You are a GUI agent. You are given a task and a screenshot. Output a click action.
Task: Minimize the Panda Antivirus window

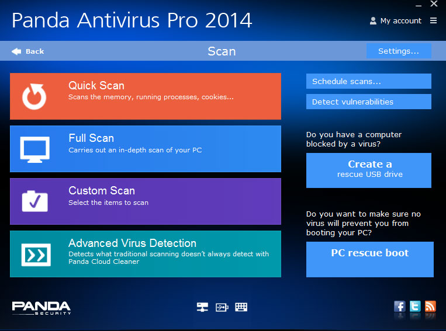coord(419,5)
